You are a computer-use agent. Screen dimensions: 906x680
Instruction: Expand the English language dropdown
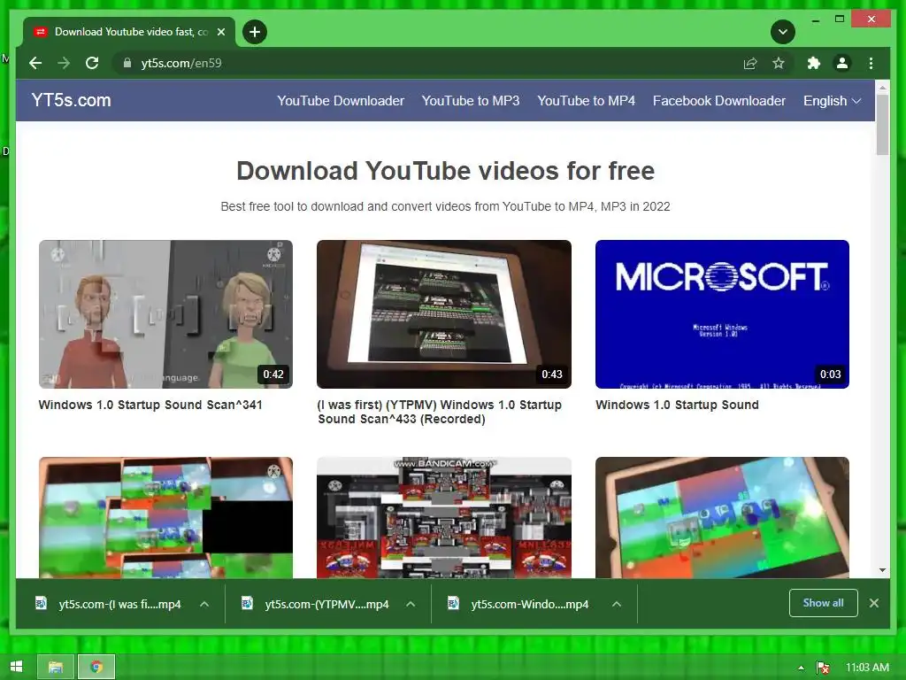click(x=832, y=101)
